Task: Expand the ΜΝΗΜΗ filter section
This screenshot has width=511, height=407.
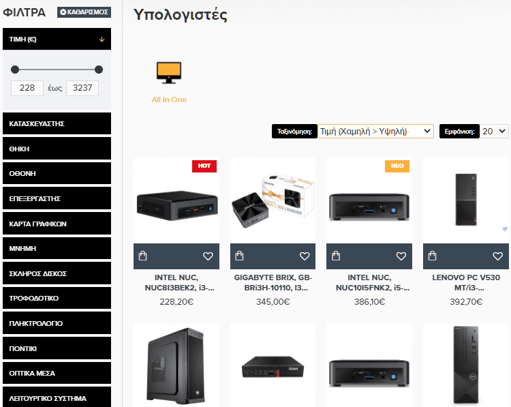Action: (x=57, y=248)
